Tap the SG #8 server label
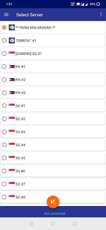The width and height of the screenshot is (106, 230). [x=20, y=197]
